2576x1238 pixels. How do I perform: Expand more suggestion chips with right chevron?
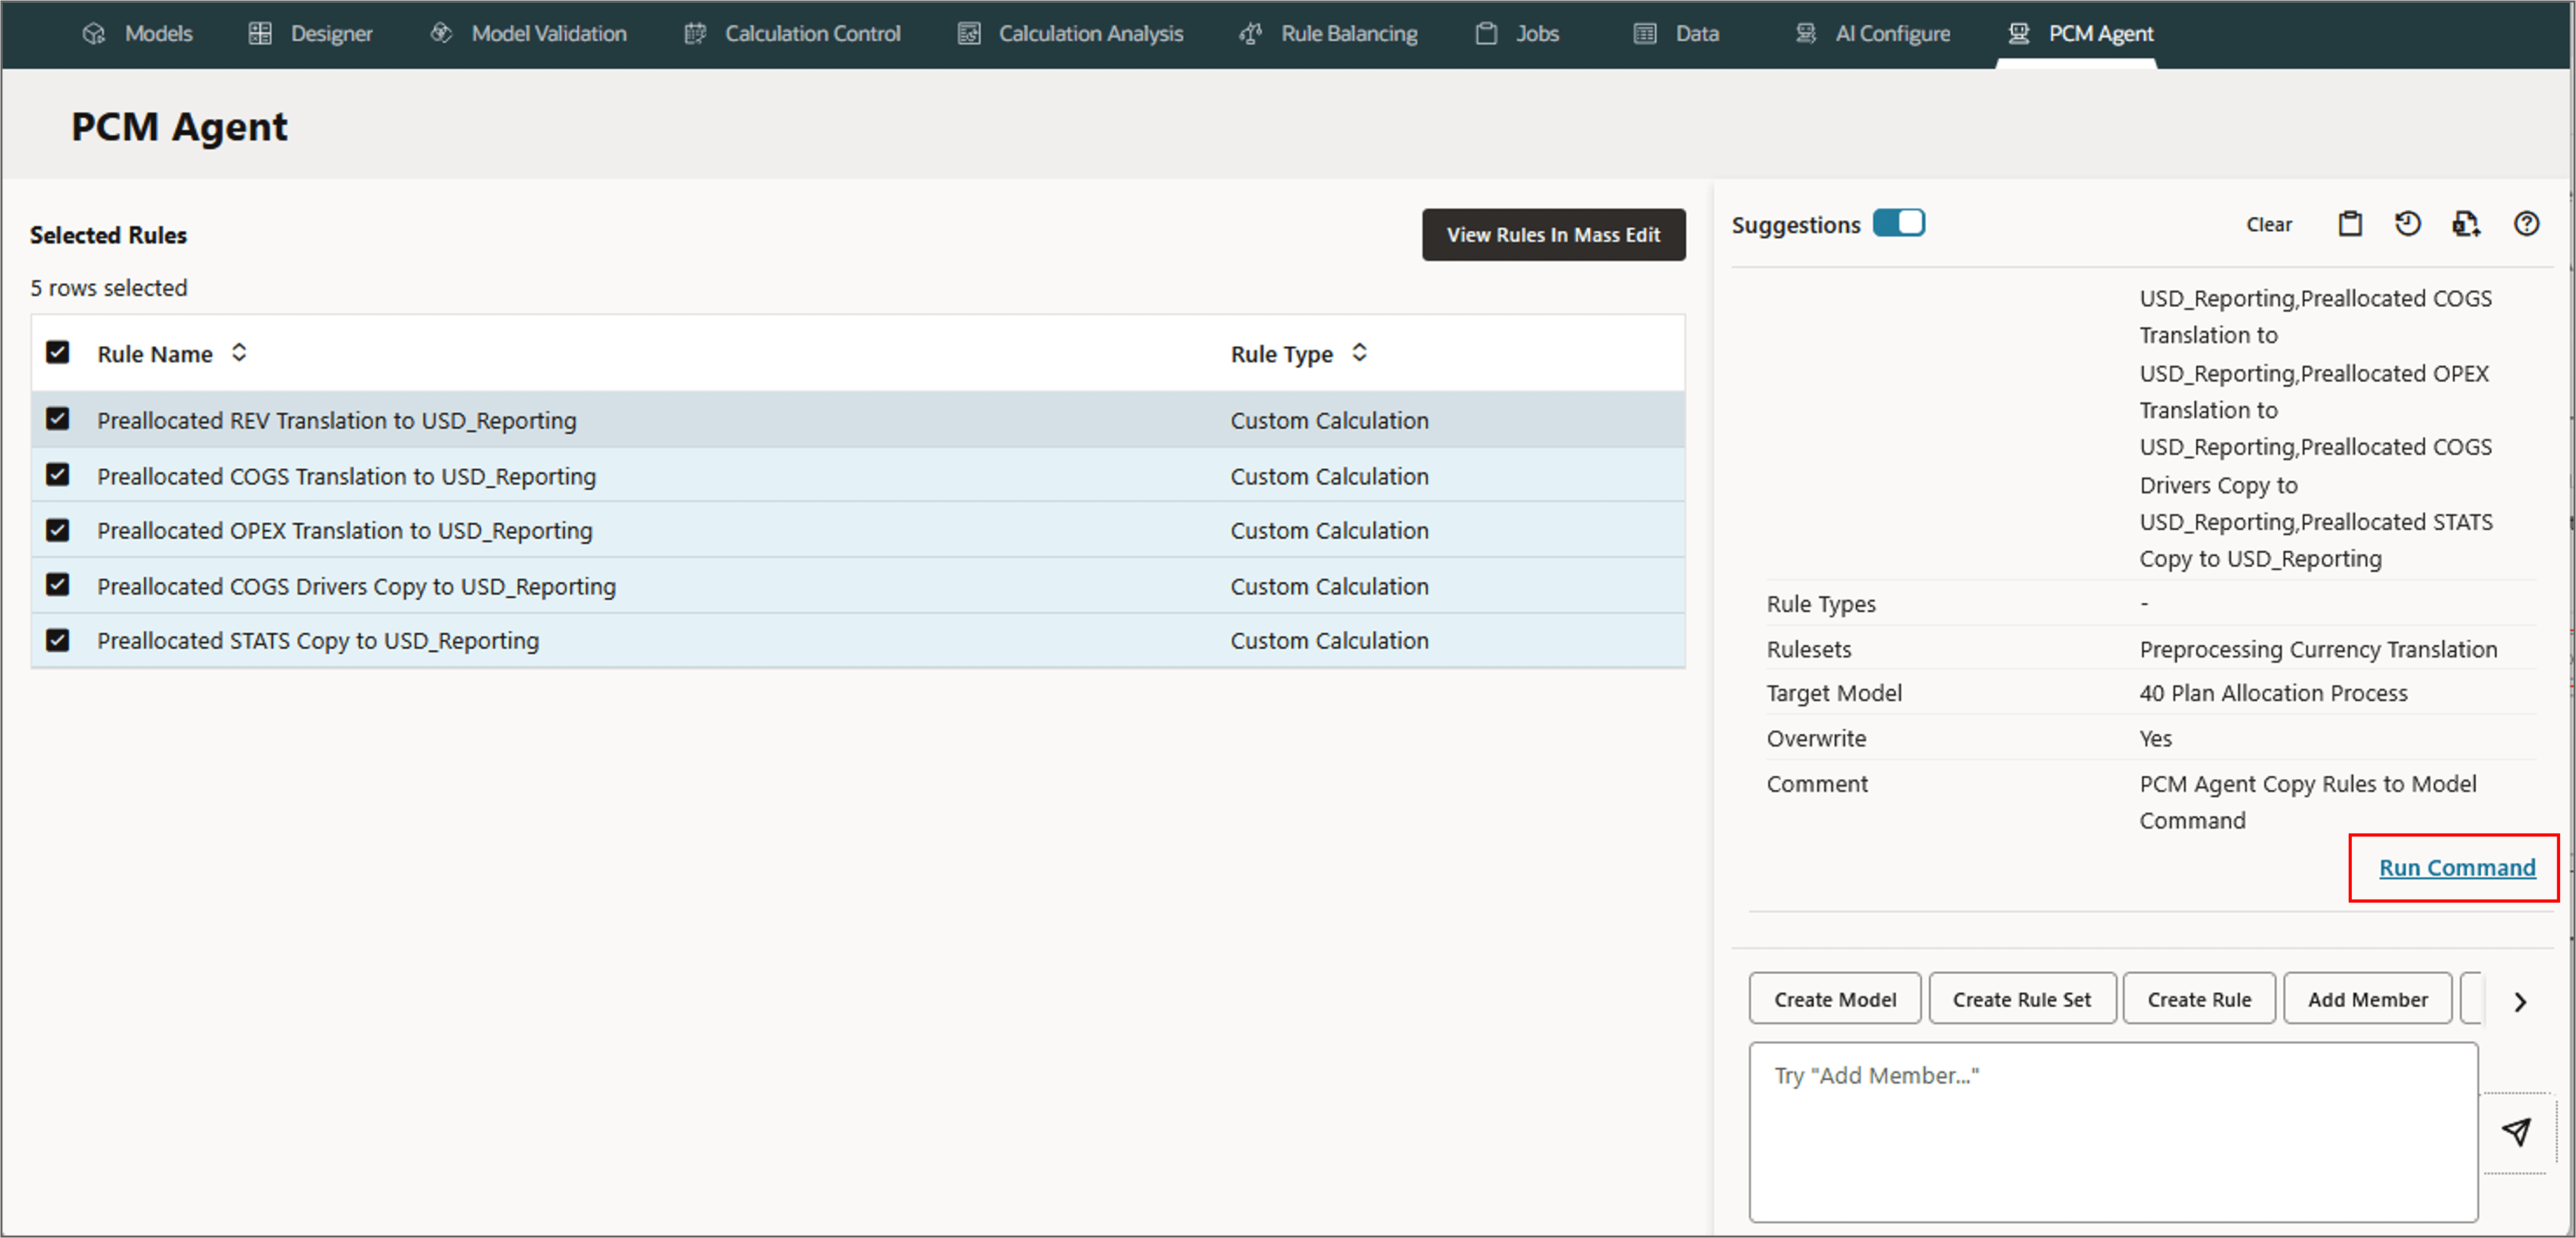[2520, 1002]
